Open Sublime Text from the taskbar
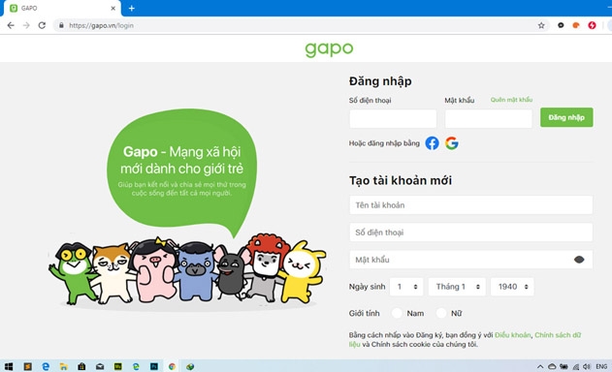 coord(28,366)
